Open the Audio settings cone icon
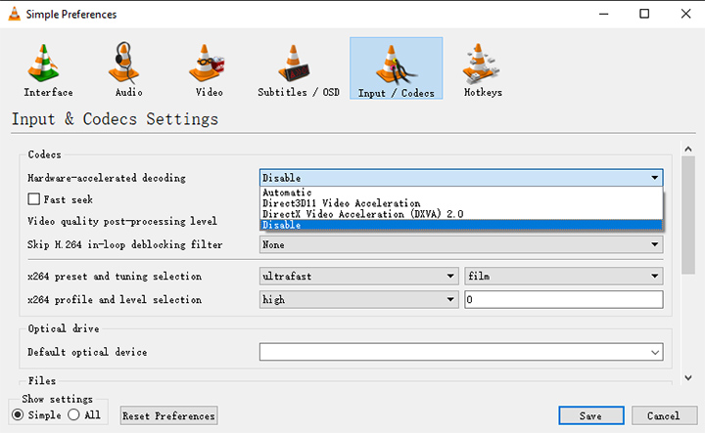Image resolution: width=705 pixels, height=433 pixels. pyautogui.click(x=128, y=68)
